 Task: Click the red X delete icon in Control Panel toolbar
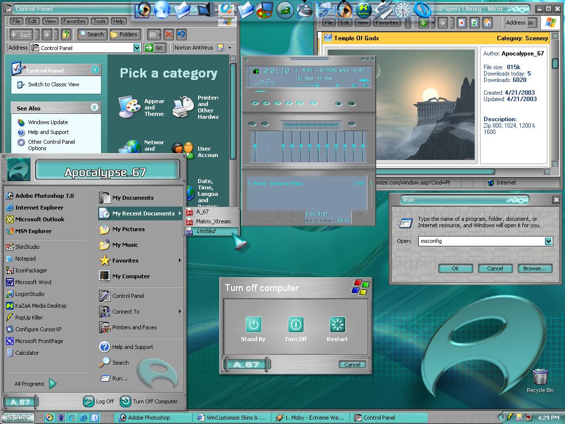click(x=168, y=35)
